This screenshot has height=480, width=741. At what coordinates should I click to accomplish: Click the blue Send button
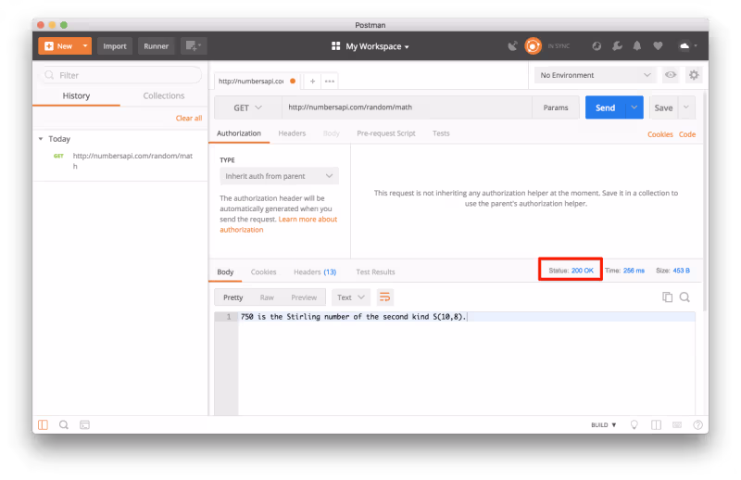coord(605,107)
